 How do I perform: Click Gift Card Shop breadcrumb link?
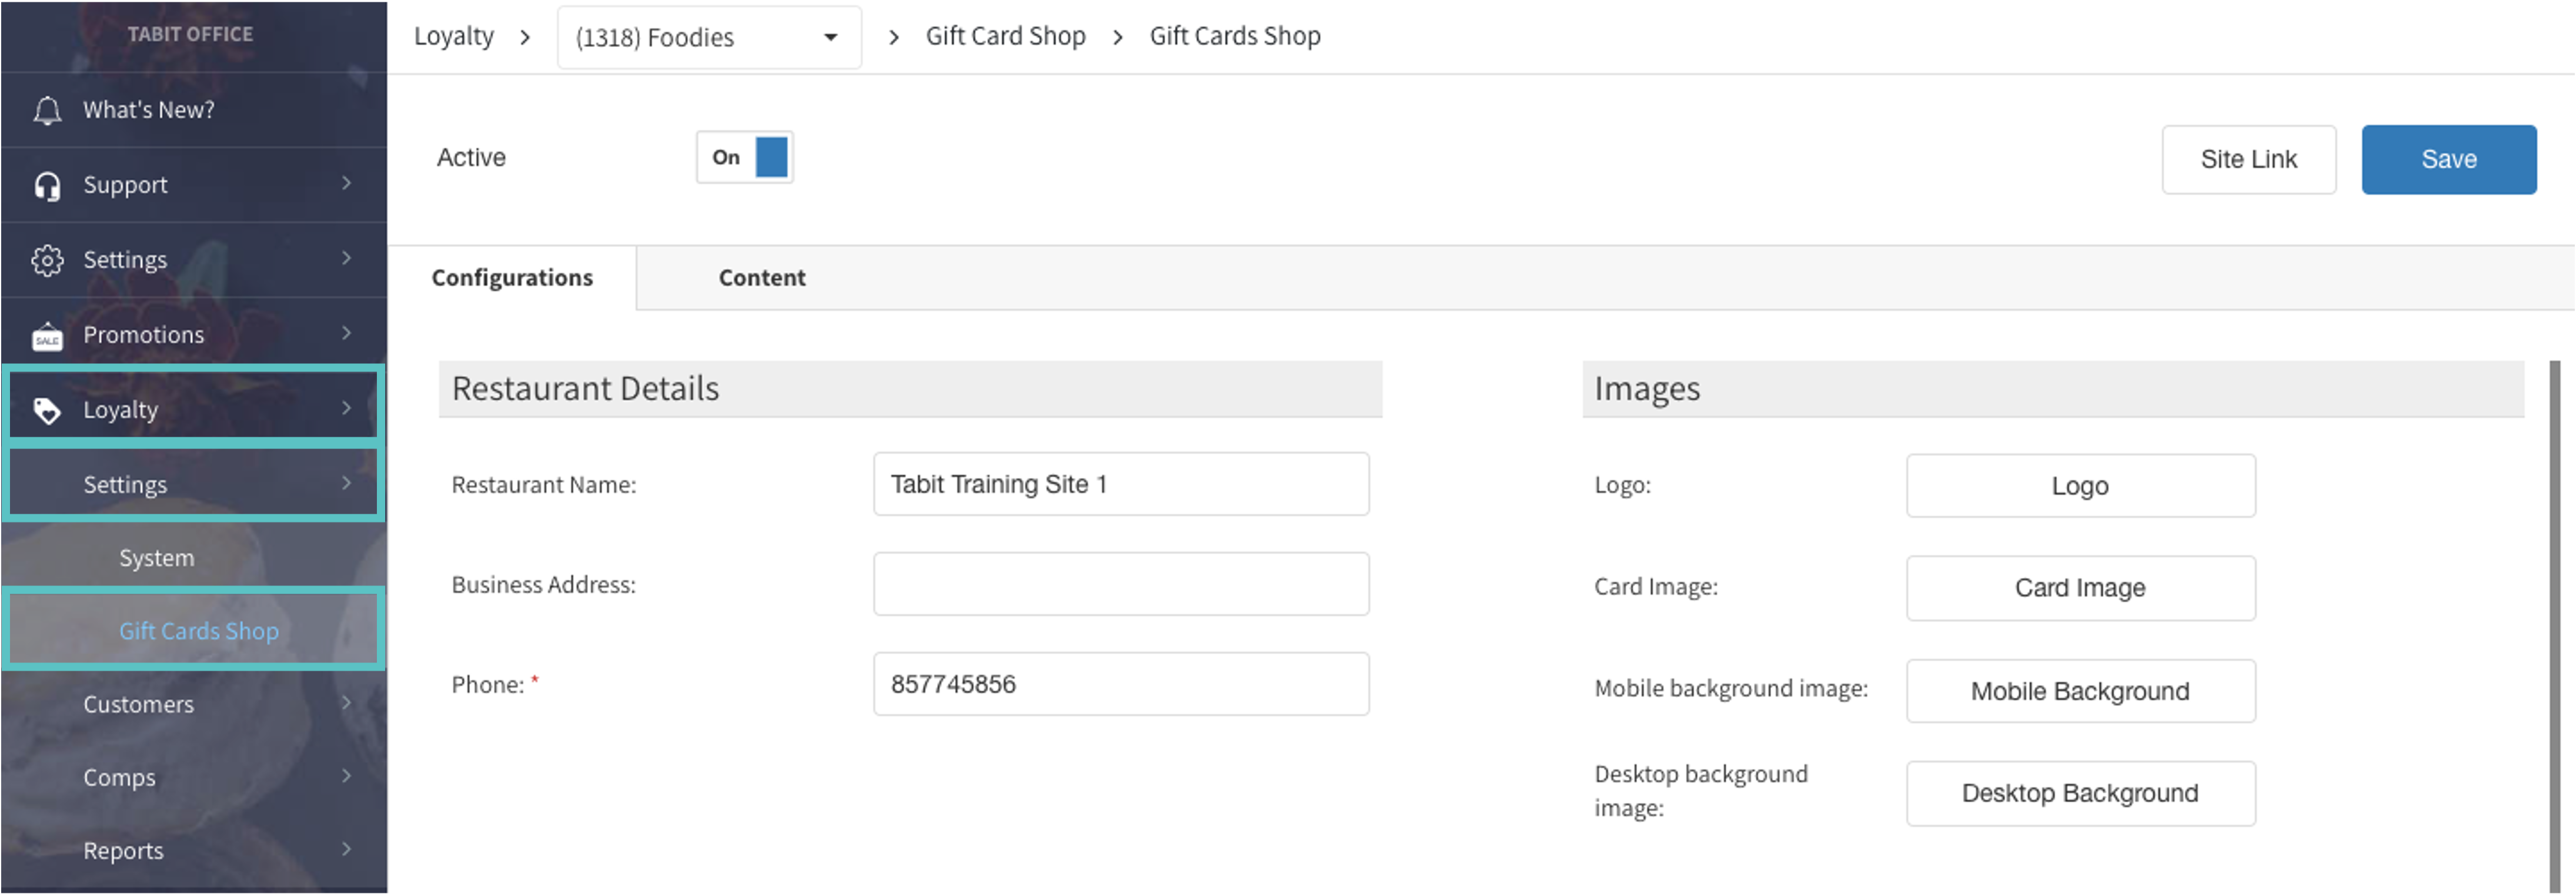(x=1005, y=37)
